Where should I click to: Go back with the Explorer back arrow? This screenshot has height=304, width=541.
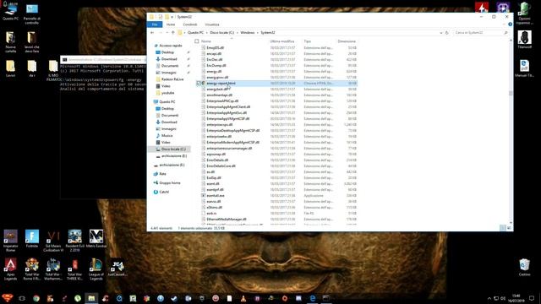click(x=152, y=32)
